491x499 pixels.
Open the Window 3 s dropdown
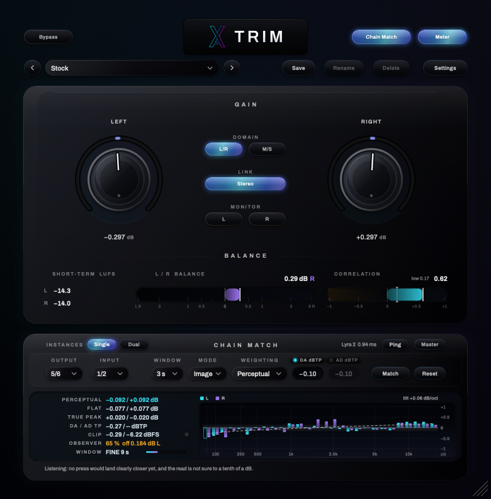pyautogui.click(x=167, y=374)
